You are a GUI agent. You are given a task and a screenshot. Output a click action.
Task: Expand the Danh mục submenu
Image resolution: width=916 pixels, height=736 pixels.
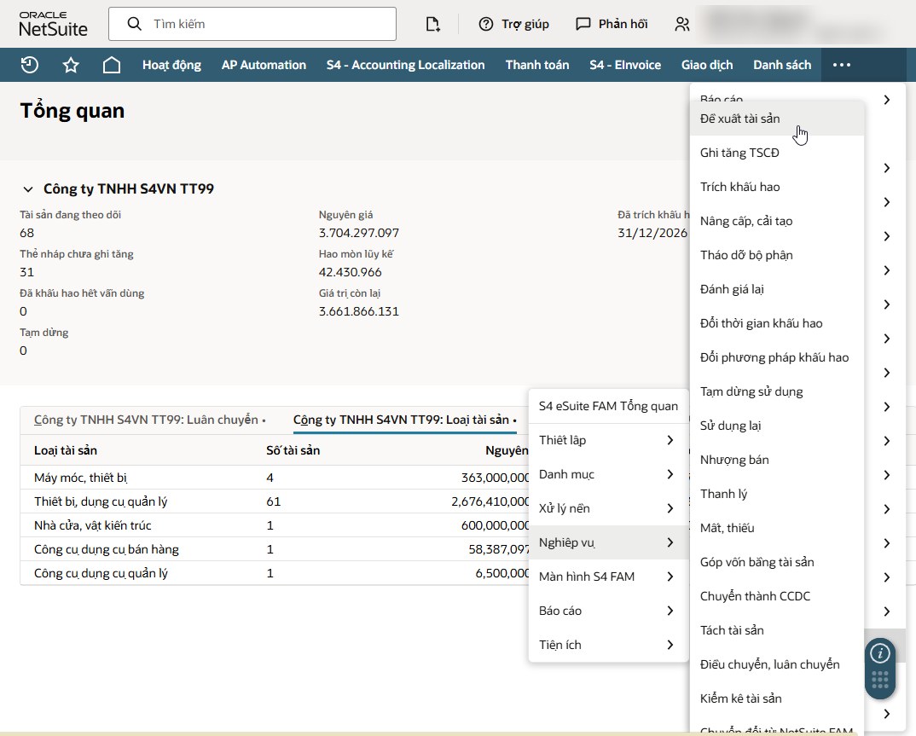607,474
